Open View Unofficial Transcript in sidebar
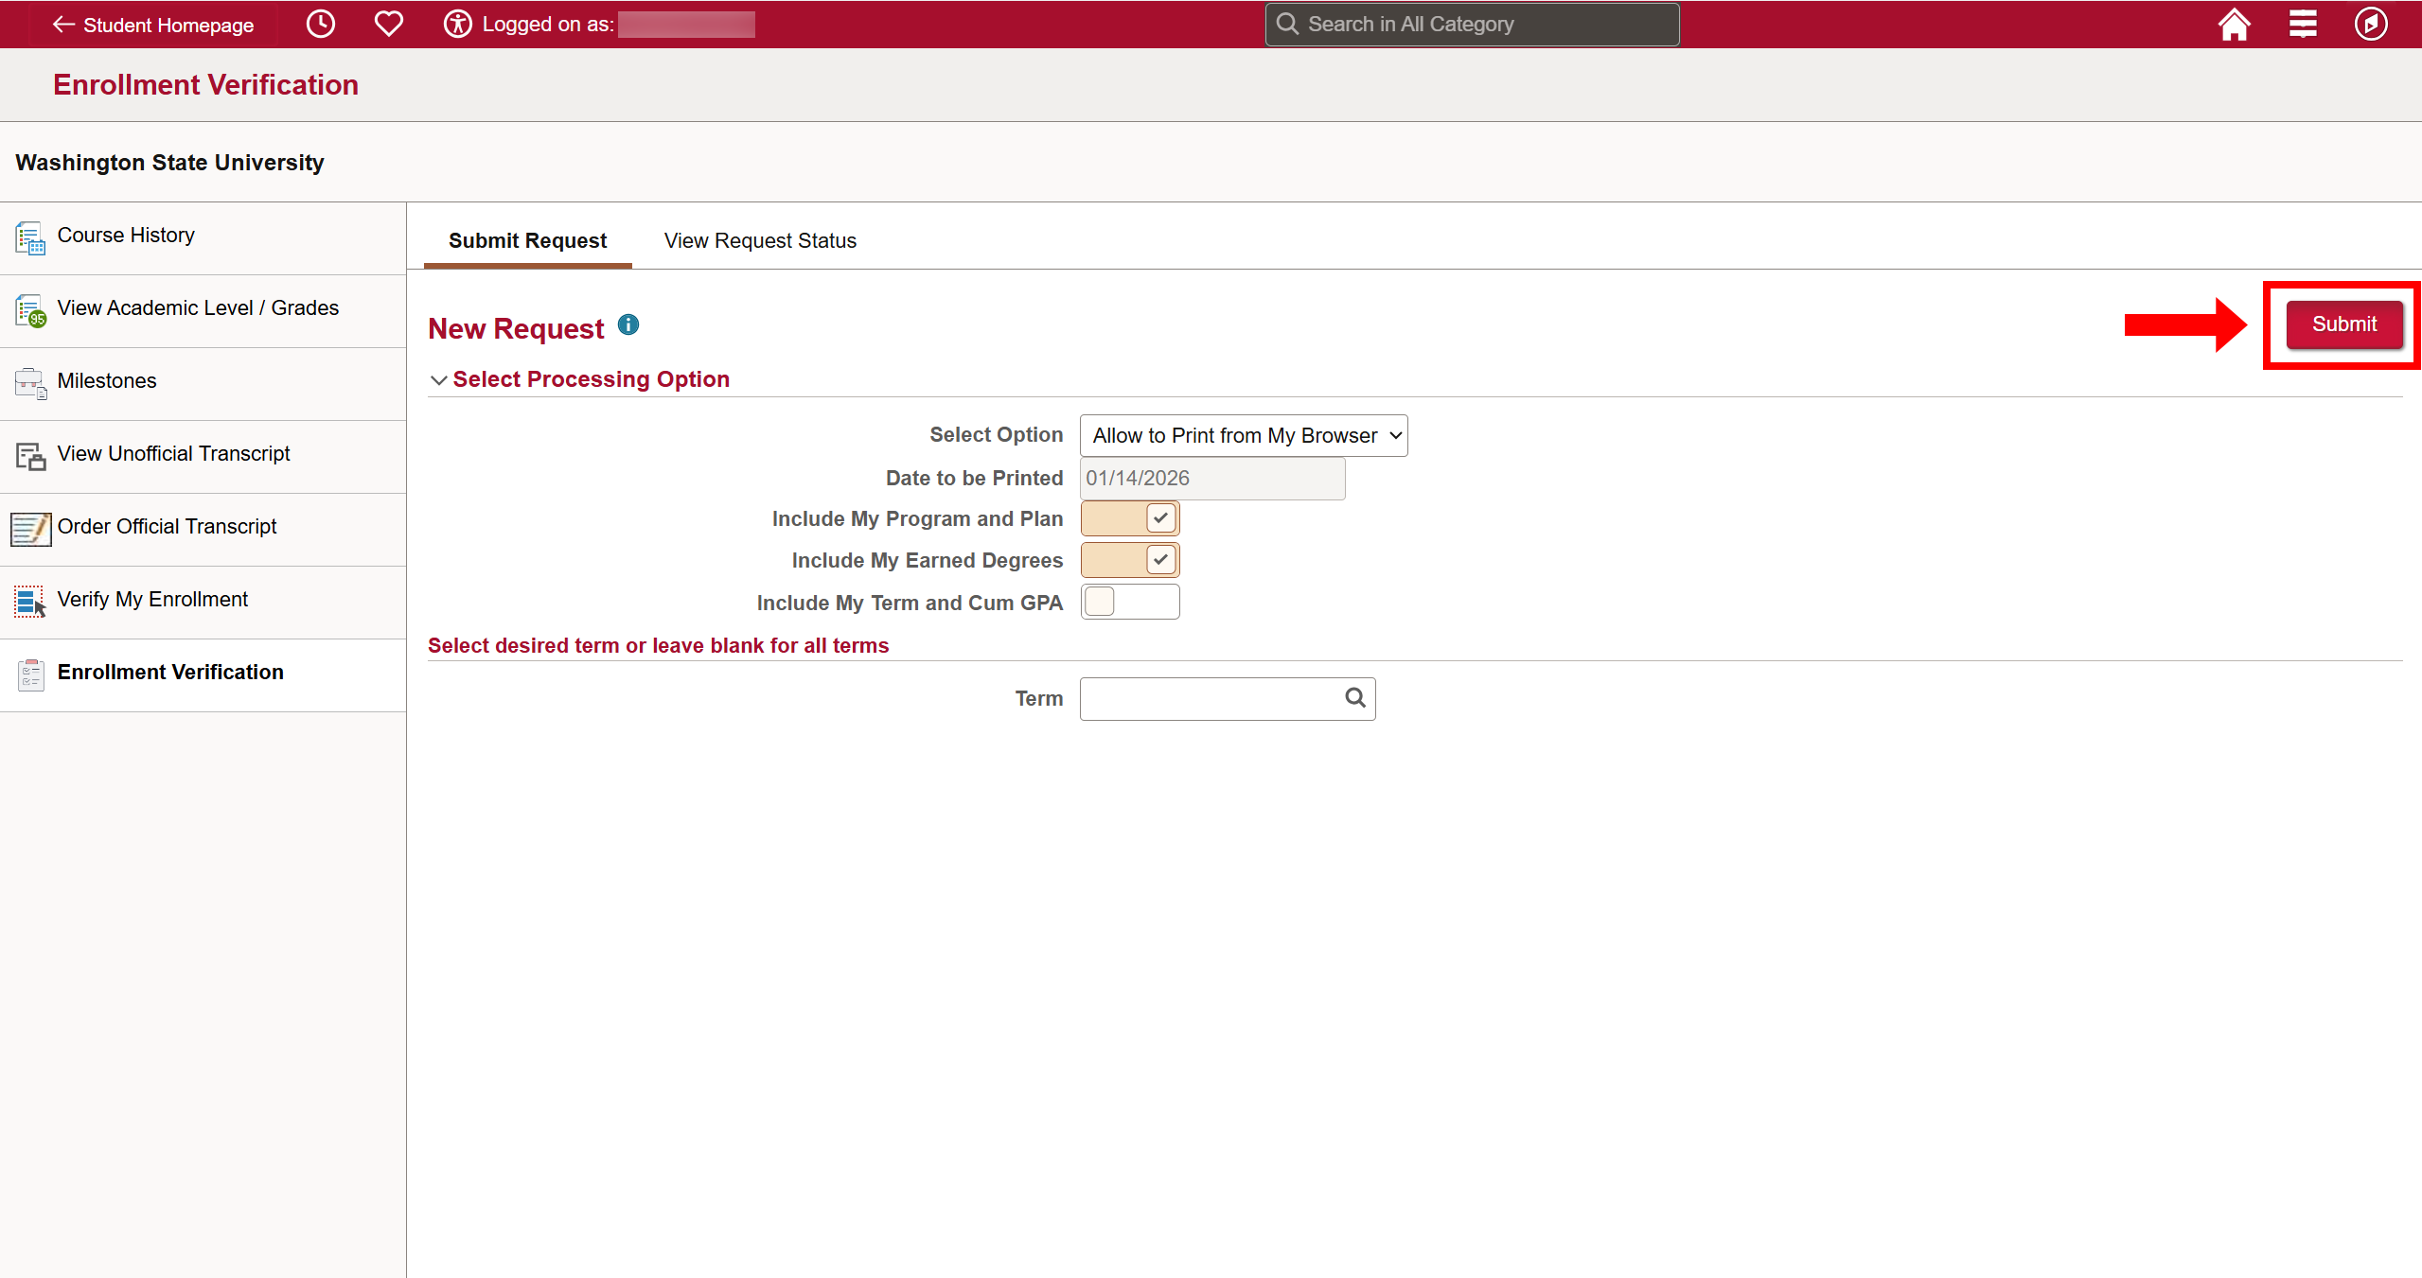 pos(173,454)
